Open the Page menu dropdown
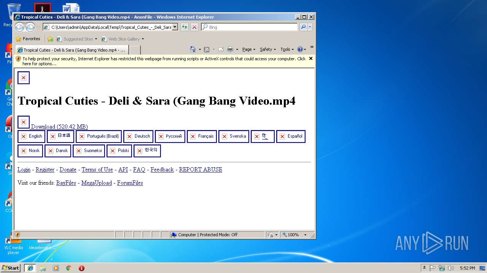The height and width of the screenshot is (273, 487). 249,49
